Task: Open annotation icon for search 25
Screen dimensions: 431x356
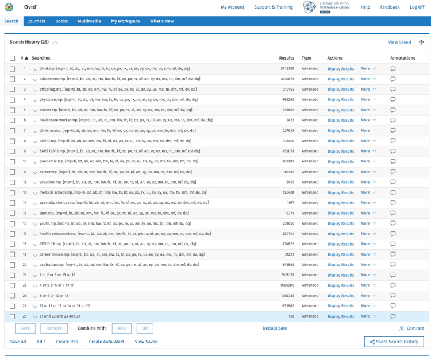Action: [x=393, y=316]
